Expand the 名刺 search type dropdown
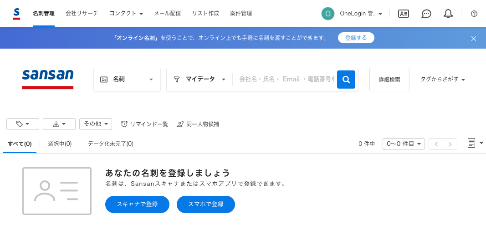The image size is (486, 229). click(127, 80)
